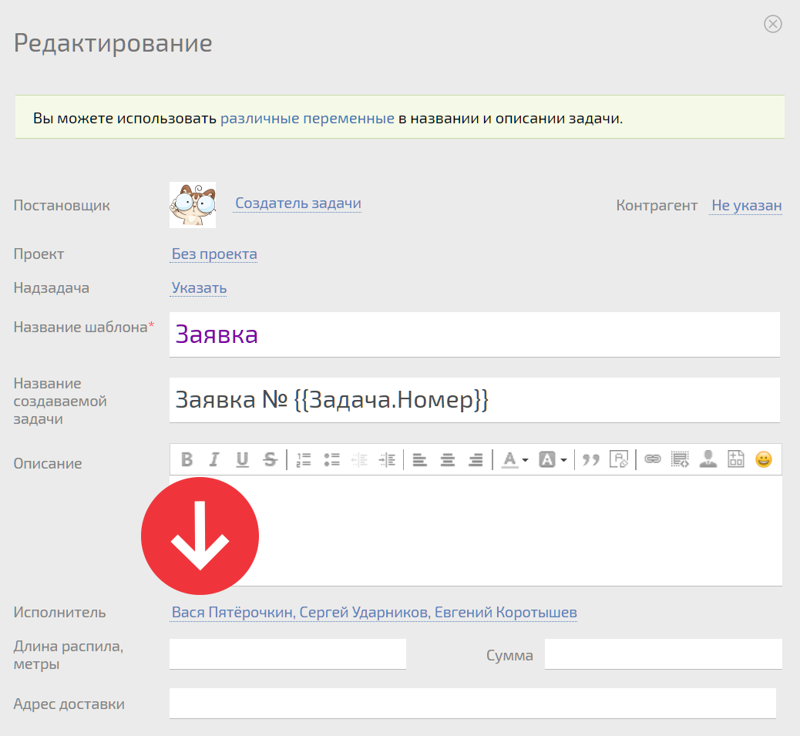Insert a hyperlink via the chain icon

[x=653, y=459]
